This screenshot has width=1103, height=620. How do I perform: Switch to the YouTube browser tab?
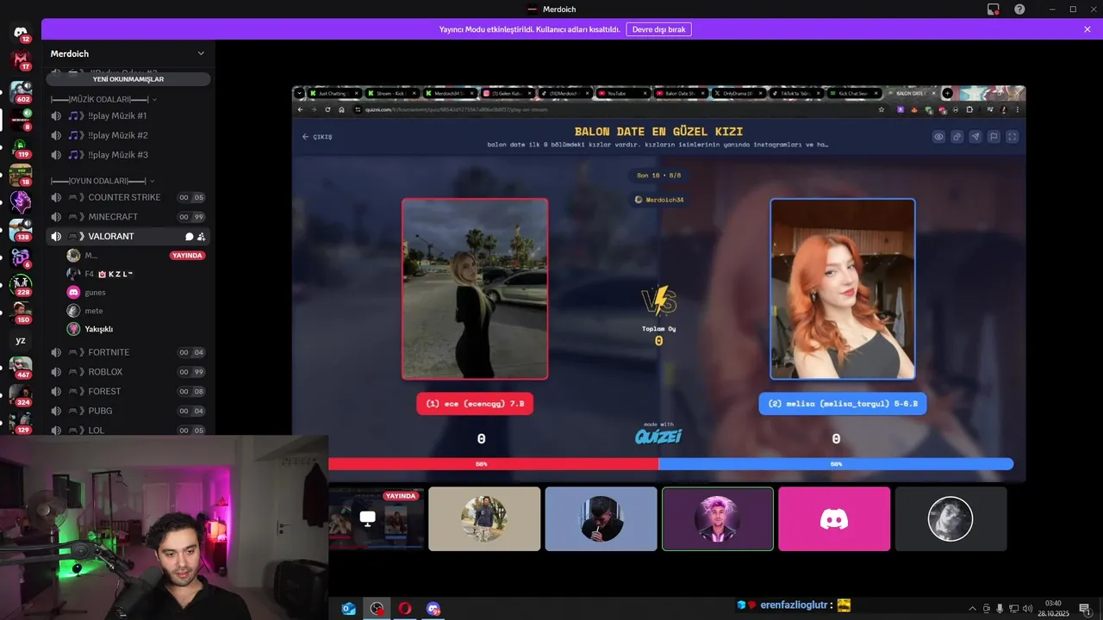click(623, 93)
